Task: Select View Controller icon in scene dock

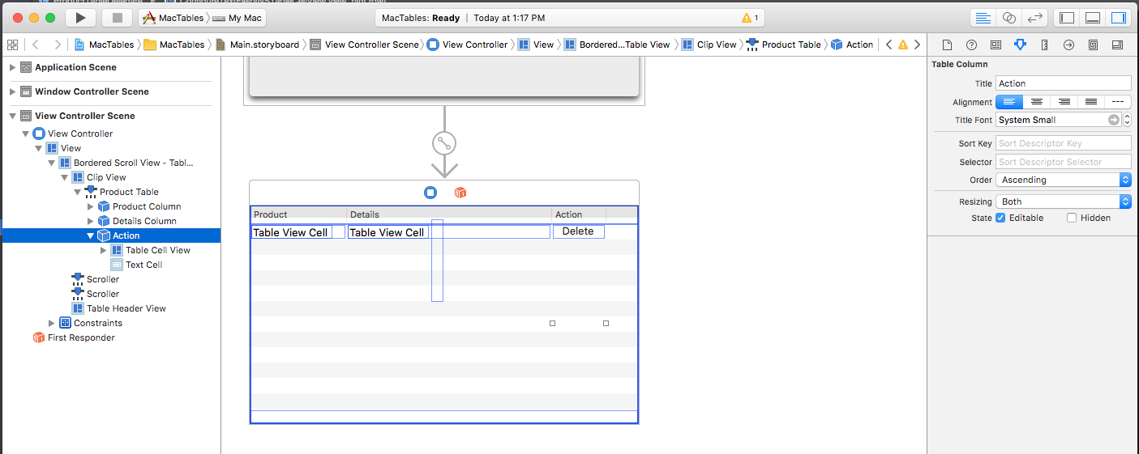Action: [x=430, y=193]
